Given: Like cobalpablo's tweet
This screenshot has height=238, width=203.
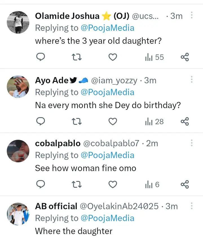Looking at the screenshot, I should 113,185.
